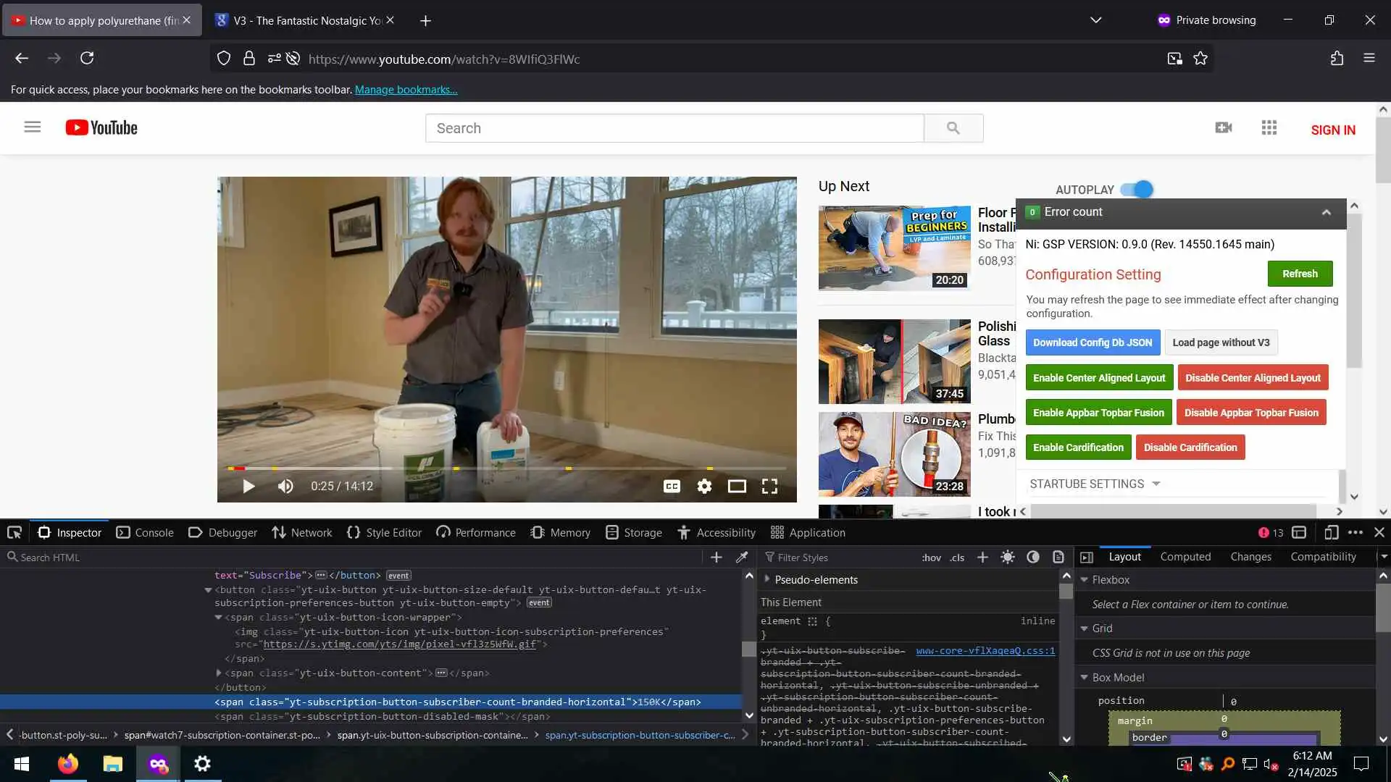Click the eyedropper color picker icon

742,557
